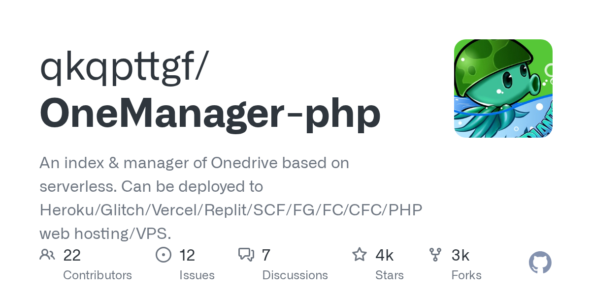The image size is (591, 295).
Task: Select the Forks label
Action: (466, 275)
